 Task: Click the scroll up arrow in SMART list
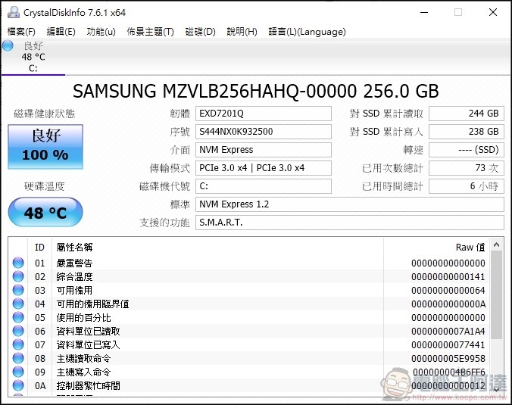497,245
